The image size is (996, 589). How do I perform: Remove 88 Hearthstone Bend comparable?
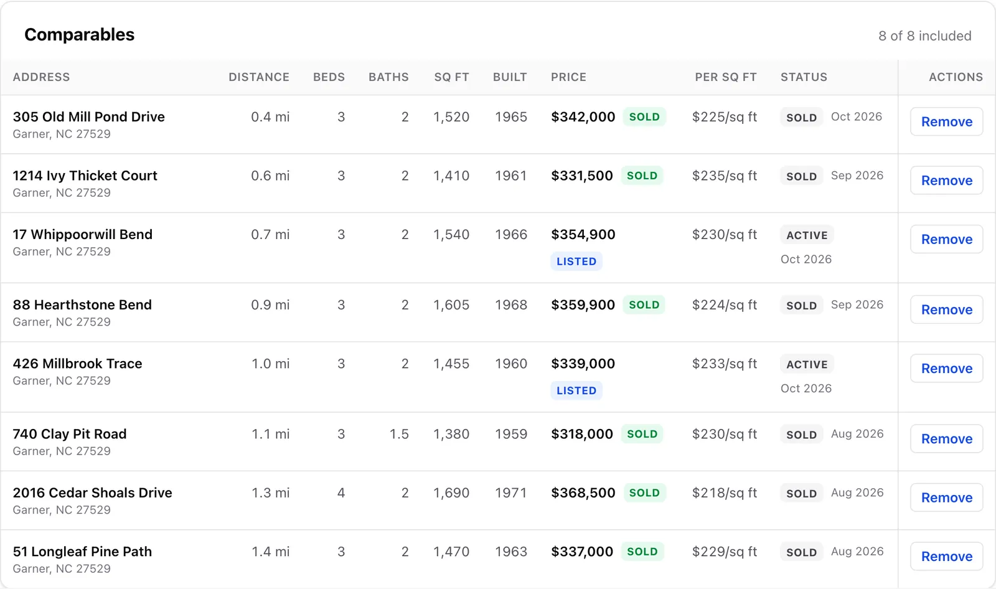pos(946,309)
